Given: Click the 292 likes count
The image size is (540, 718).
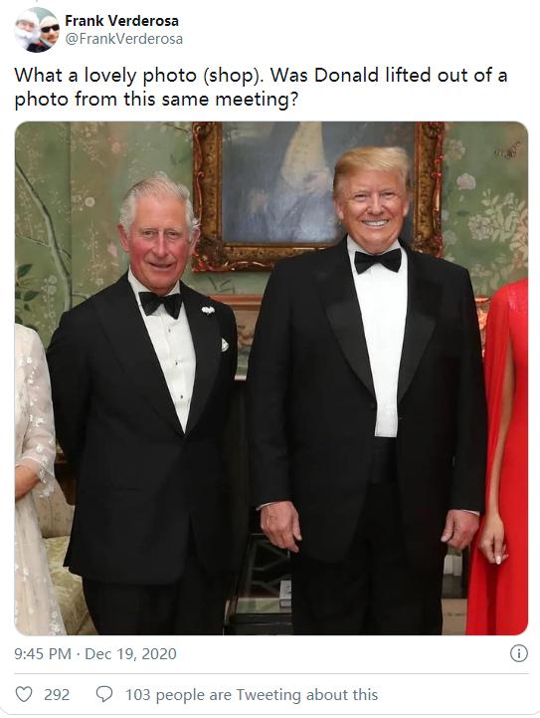Looking at the screenshot, I should click(57, 695).
